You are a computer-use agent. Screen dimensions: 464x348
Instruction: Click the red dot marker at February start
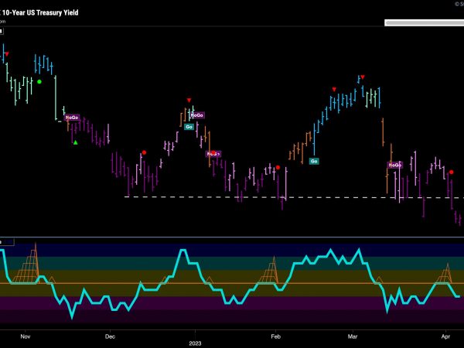278,168
